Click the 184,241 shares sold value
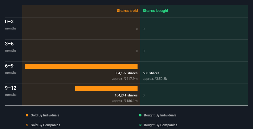Viewport: 253px width, 129px height. [x=126, y=95]
